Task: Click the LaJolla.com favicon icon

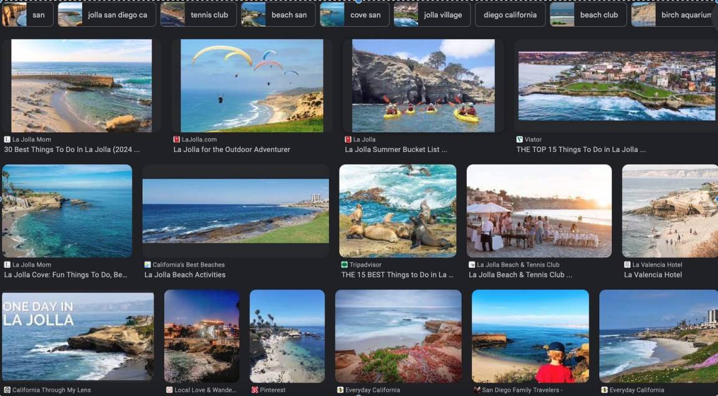Action: (x=177, y=139)
